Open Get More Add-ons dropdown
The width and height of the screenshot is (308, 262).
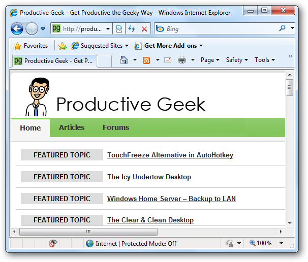[x=169, y=46]
